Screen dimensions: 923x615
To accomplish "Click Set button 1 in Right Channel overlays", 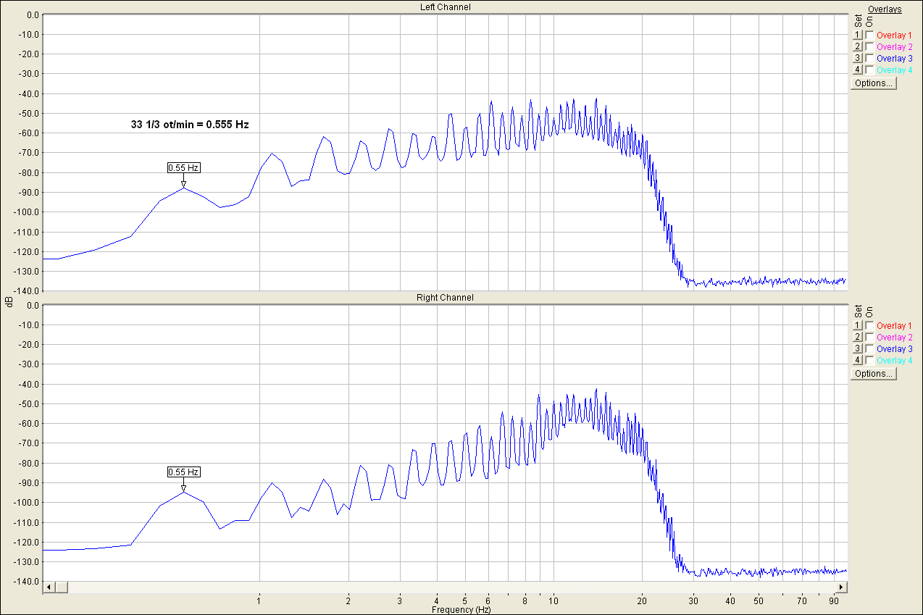I will (x=857, y=325).
